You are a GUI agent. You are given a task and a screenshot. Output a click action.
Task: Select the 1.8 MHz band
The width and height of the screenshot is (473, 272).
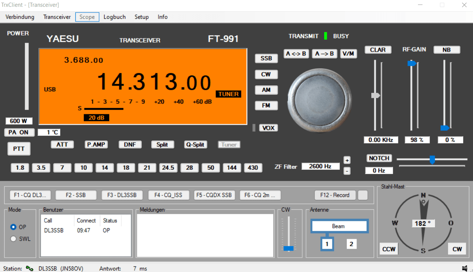pyautogui.click(x=20, y=168)
